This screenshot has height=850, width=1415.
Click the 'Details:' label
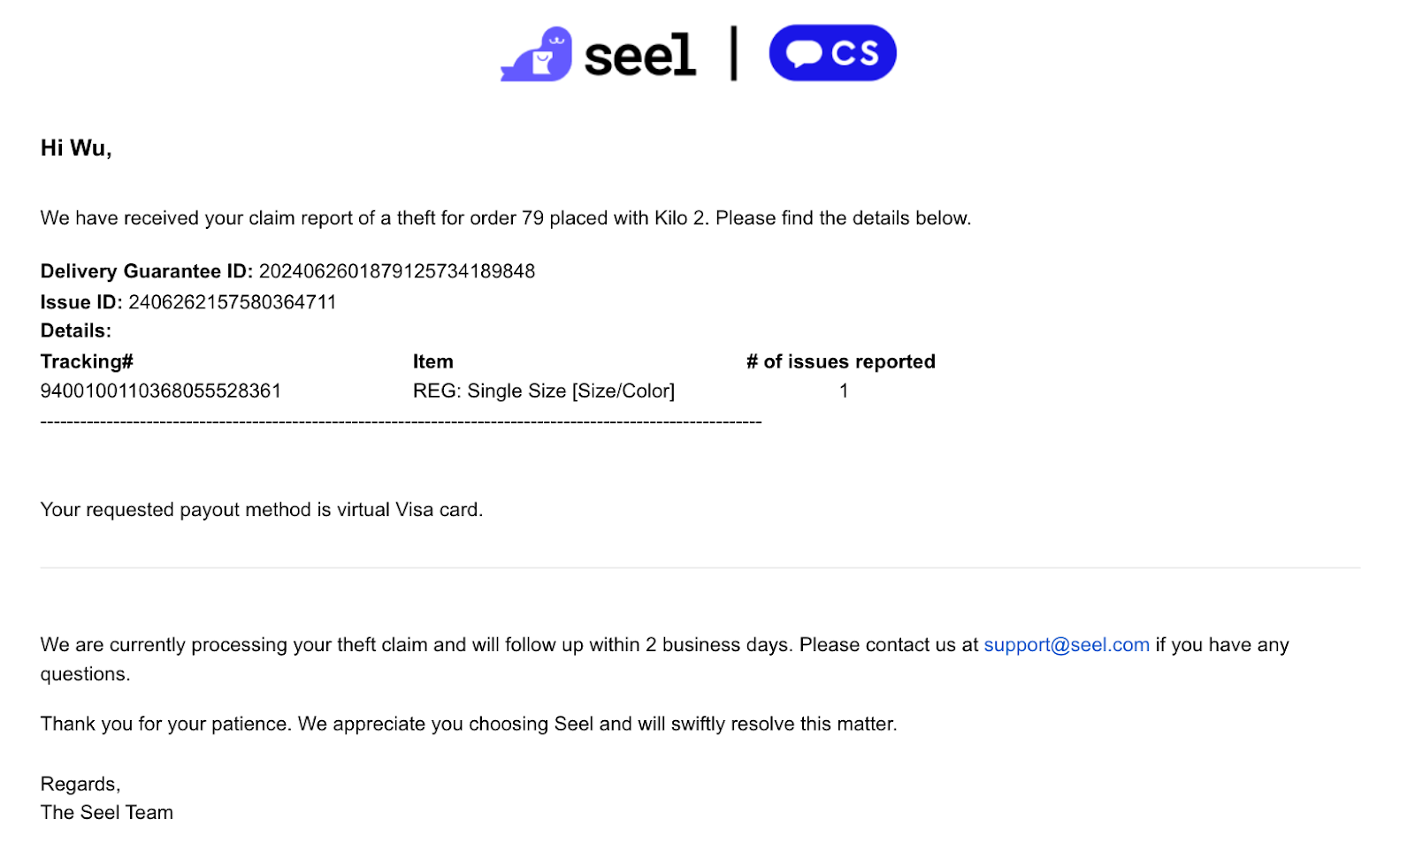76,330
